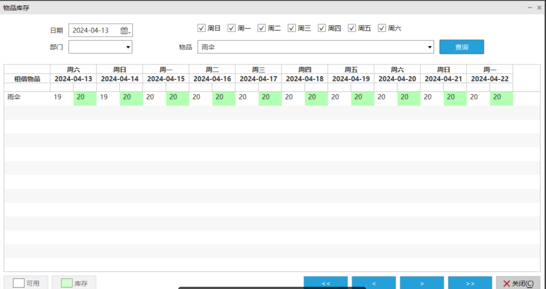Viewport: 546px width, 289px height.
Task: Select the 2024-04-15 column header
Action: pyautogui.click(x=165, y=79)
